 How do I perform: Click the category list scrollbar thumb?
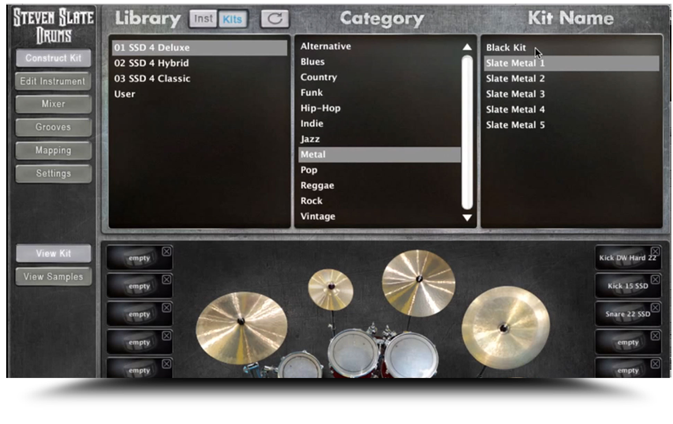click(x=467, y=132)
